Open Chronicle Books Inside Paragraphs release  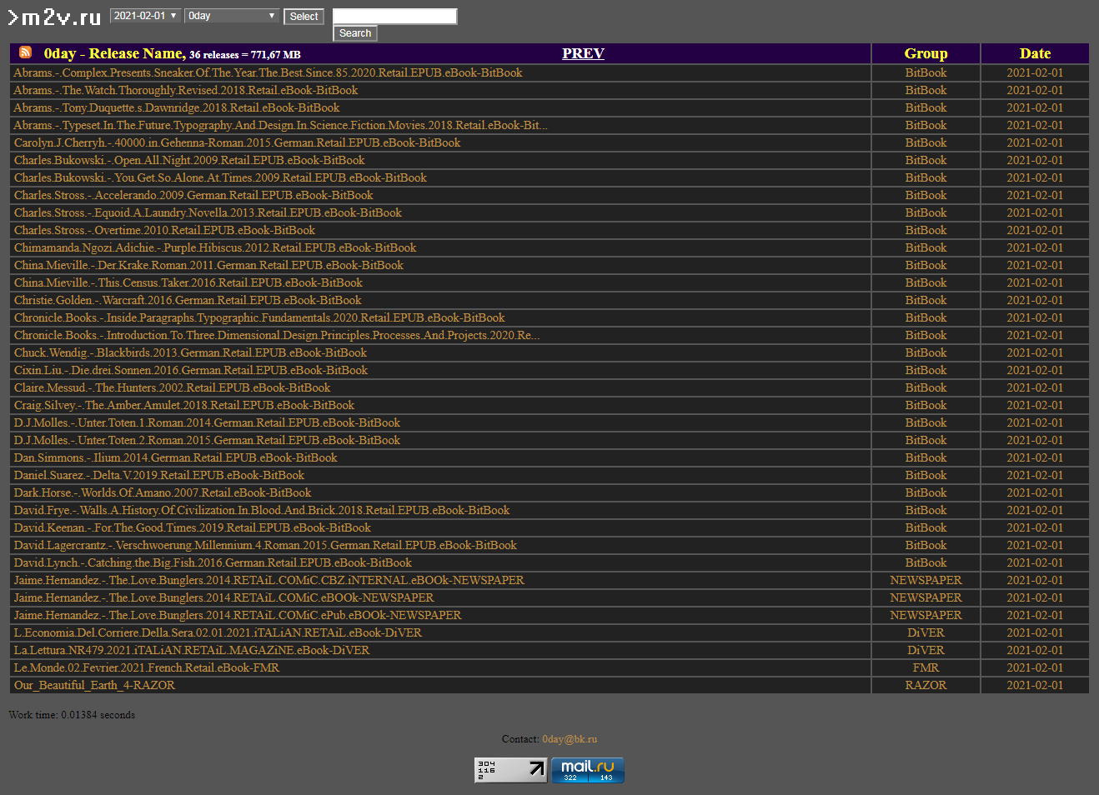[259, 317]
